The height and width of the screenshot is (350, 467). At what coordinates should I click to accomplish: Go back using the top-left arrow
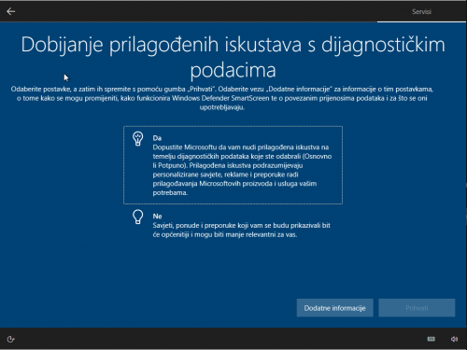click(11, 11)
